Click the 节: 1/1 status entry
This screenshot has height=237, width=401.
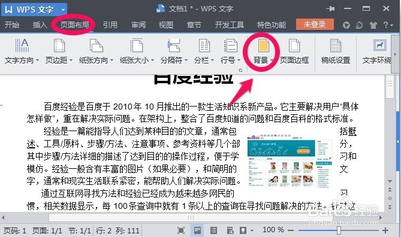tap(80, 231)
